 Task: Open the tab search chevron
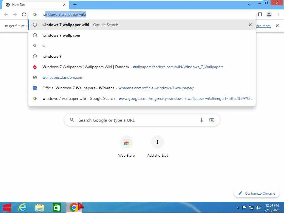(x=249, y=5)
